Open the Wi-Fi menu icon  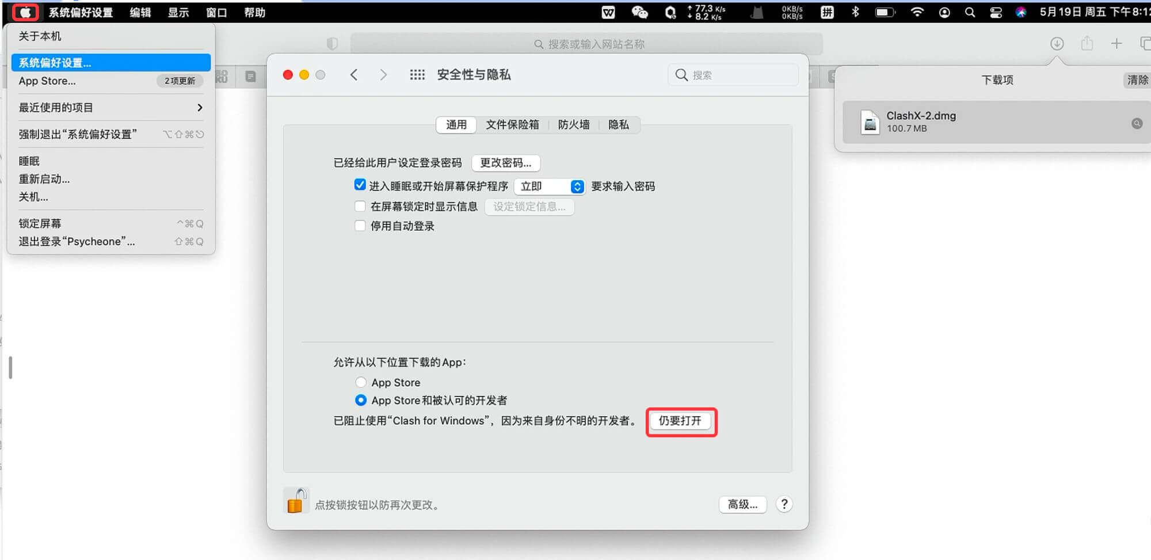917,12
